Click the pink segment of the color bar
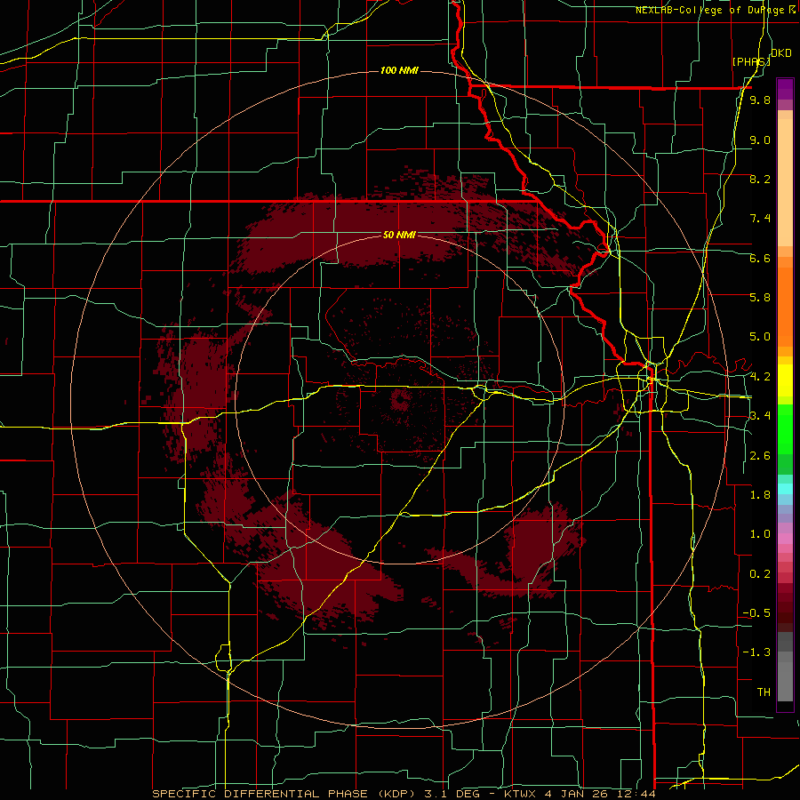 click(x=785, y=539)
